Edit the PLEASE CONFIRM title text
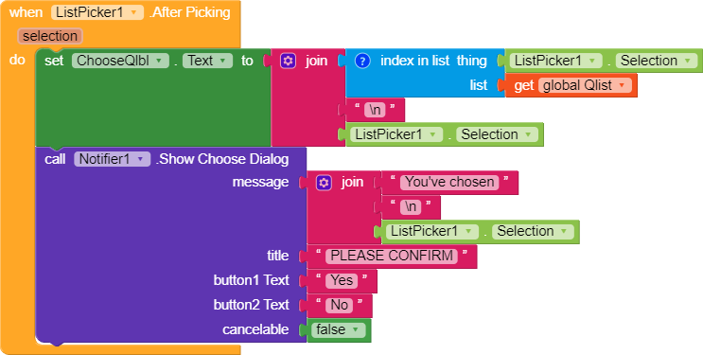703x355 pixels. [x=392, y=256]
